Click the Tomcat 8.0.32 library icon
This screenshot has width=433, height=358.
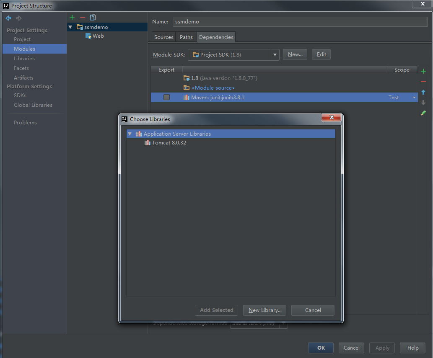click(x=148, y=143)
